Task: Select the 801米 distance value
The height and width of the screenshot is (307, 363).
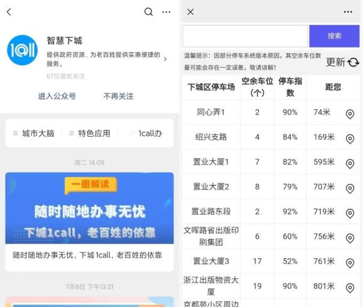Action: (x=324, y=286)
